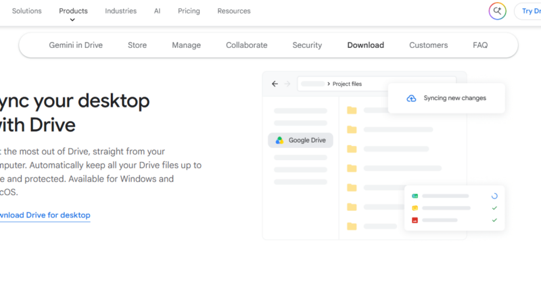The image size is (541, 304).
Task: Click the Products menu label
Action: [73, 11]
